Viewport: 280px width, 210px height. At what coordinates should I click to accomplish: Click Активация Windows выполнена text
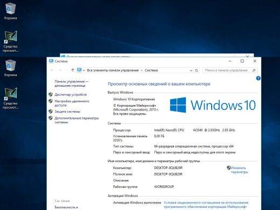point(137,202)
